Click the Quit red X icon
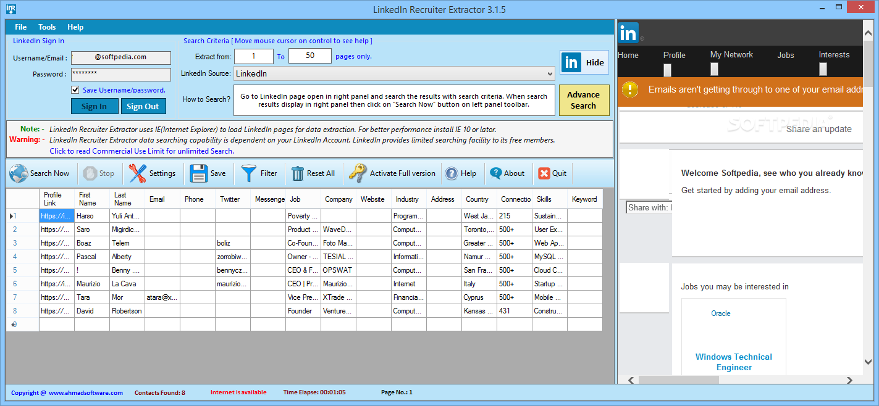879x406 pixels. 544,173
